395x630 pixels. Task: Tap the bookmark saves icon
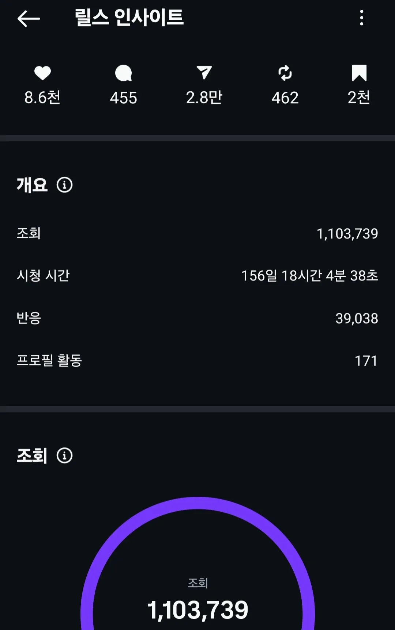[359, 73]
